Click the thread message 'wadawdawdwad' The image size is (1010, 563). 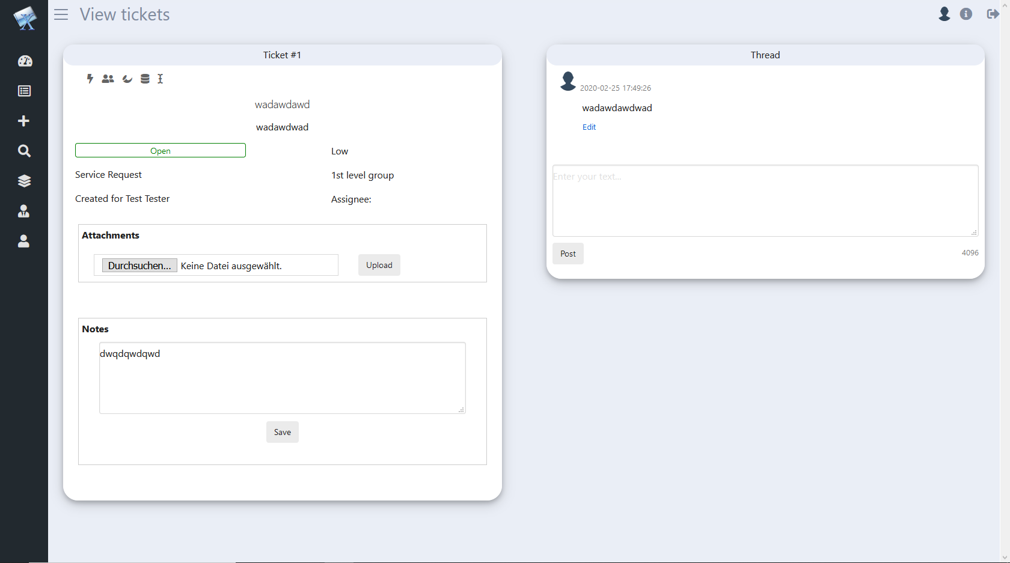(617, 108)
